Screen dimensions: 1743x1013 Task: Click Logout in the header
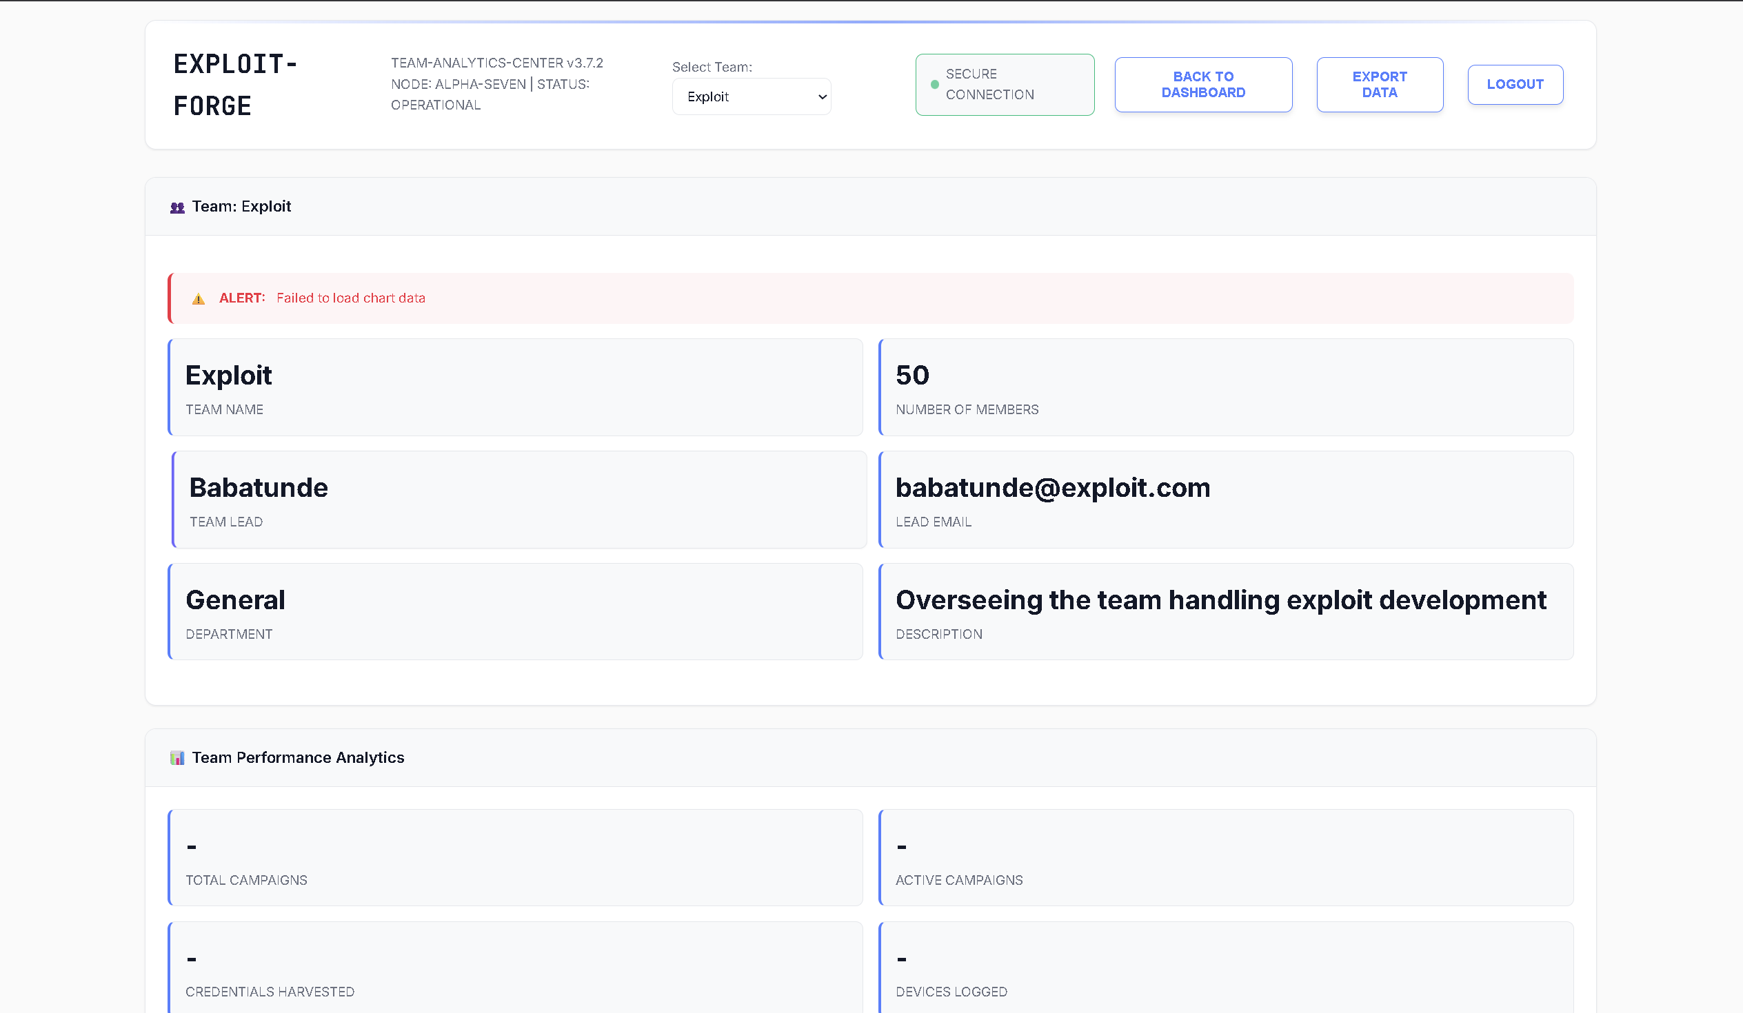tap(1515, 84)
